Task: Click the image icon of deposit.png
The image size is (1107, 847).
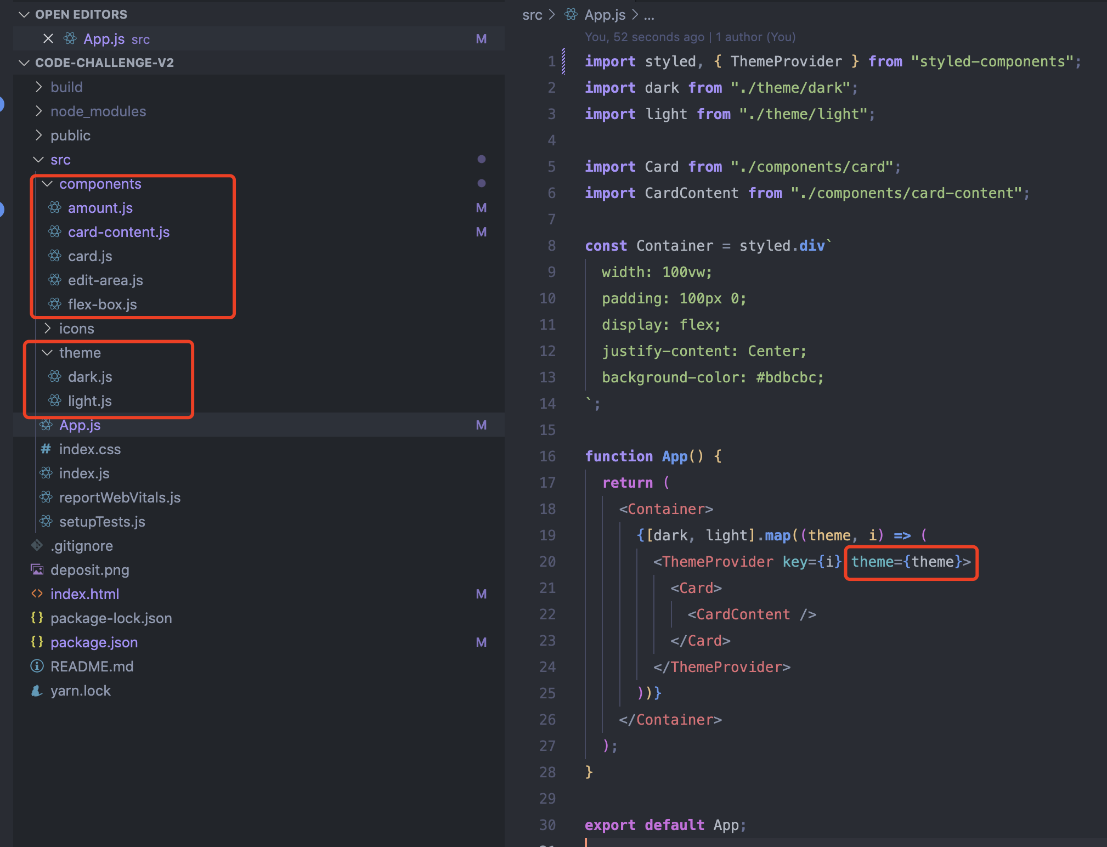Action: (37, 569)
